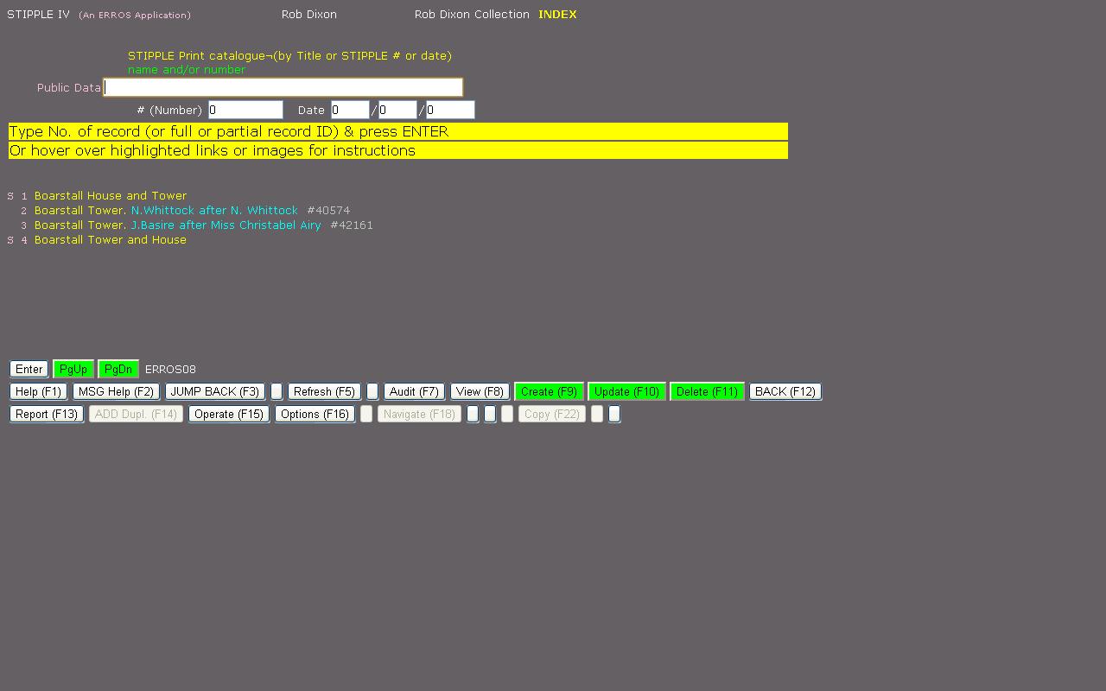This screenshot has width=1106, height=691.
Task: Click the MSG Help (F2) button
Action: click(116, 391)
